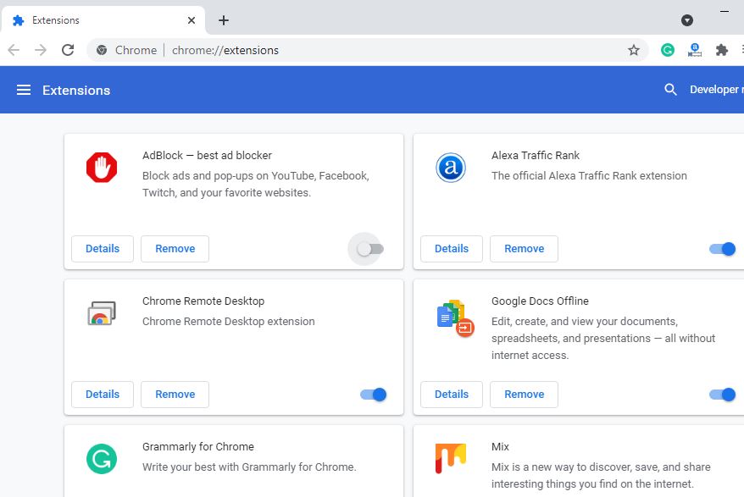744x497 pixels.
Task: Remove the AdBlock extension
Action: (x=175, y=249)
